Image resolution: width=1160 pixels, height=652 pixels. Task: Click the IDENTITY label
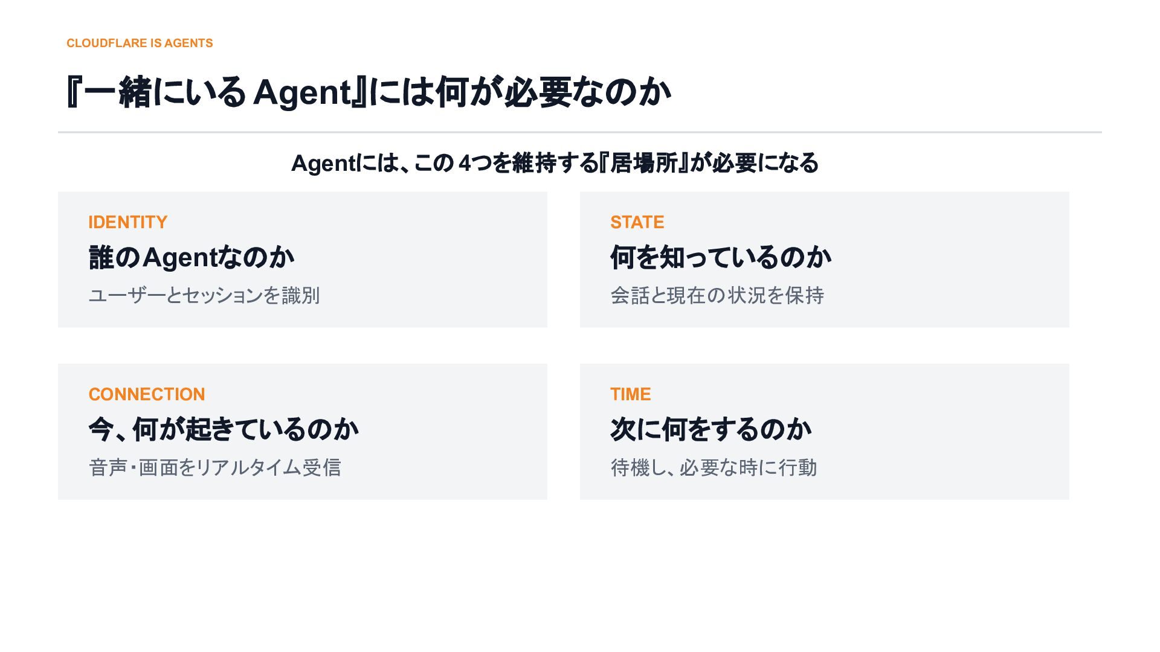coord(127,222)
